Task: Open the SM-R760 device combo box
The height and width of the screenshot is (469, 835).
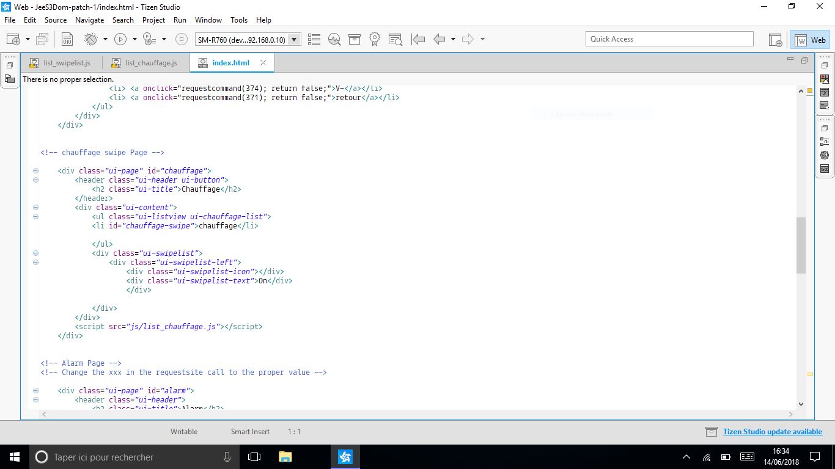Action: pyautogui.click(x=248, y=40)
